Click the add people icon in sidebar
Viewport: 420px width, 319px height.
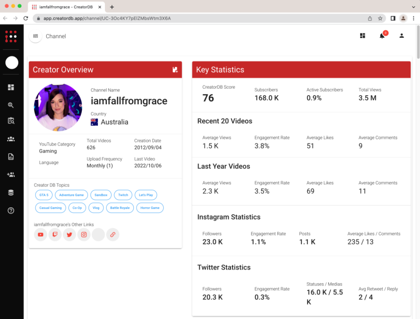pyautogui.click(x=11, y=174)
